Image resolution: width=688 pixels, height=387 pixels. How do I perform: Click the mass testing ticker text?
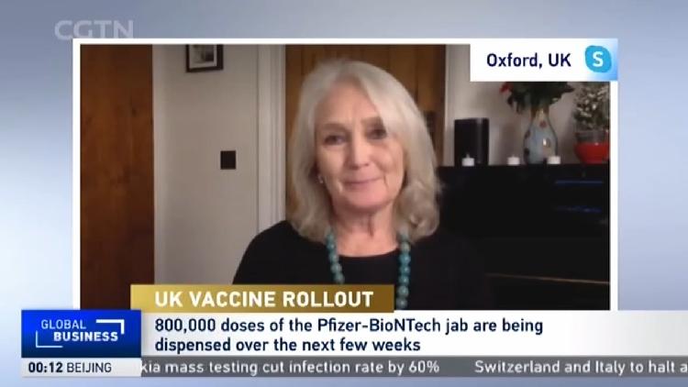(x=291, y=367)
